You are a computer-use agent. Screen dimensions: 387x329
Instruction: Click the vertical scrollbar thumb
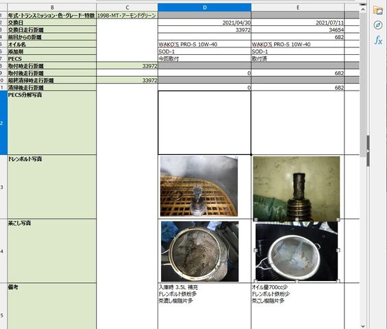pos(363,84)
